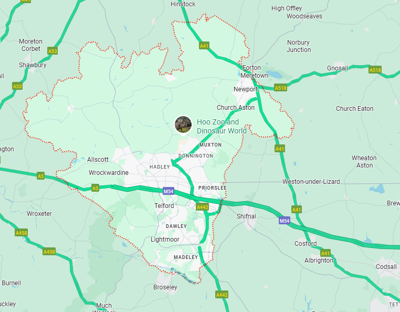Click the M54 shield near Shifnal
The image size is (400, 312).
[284, 221]
